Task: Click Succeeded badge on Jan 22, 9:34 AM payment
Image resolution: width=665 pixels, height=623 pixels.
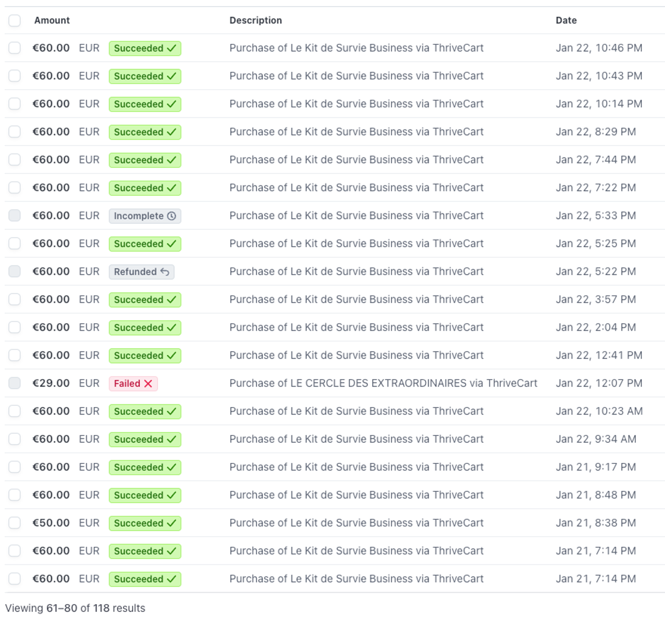Action: 145,439
